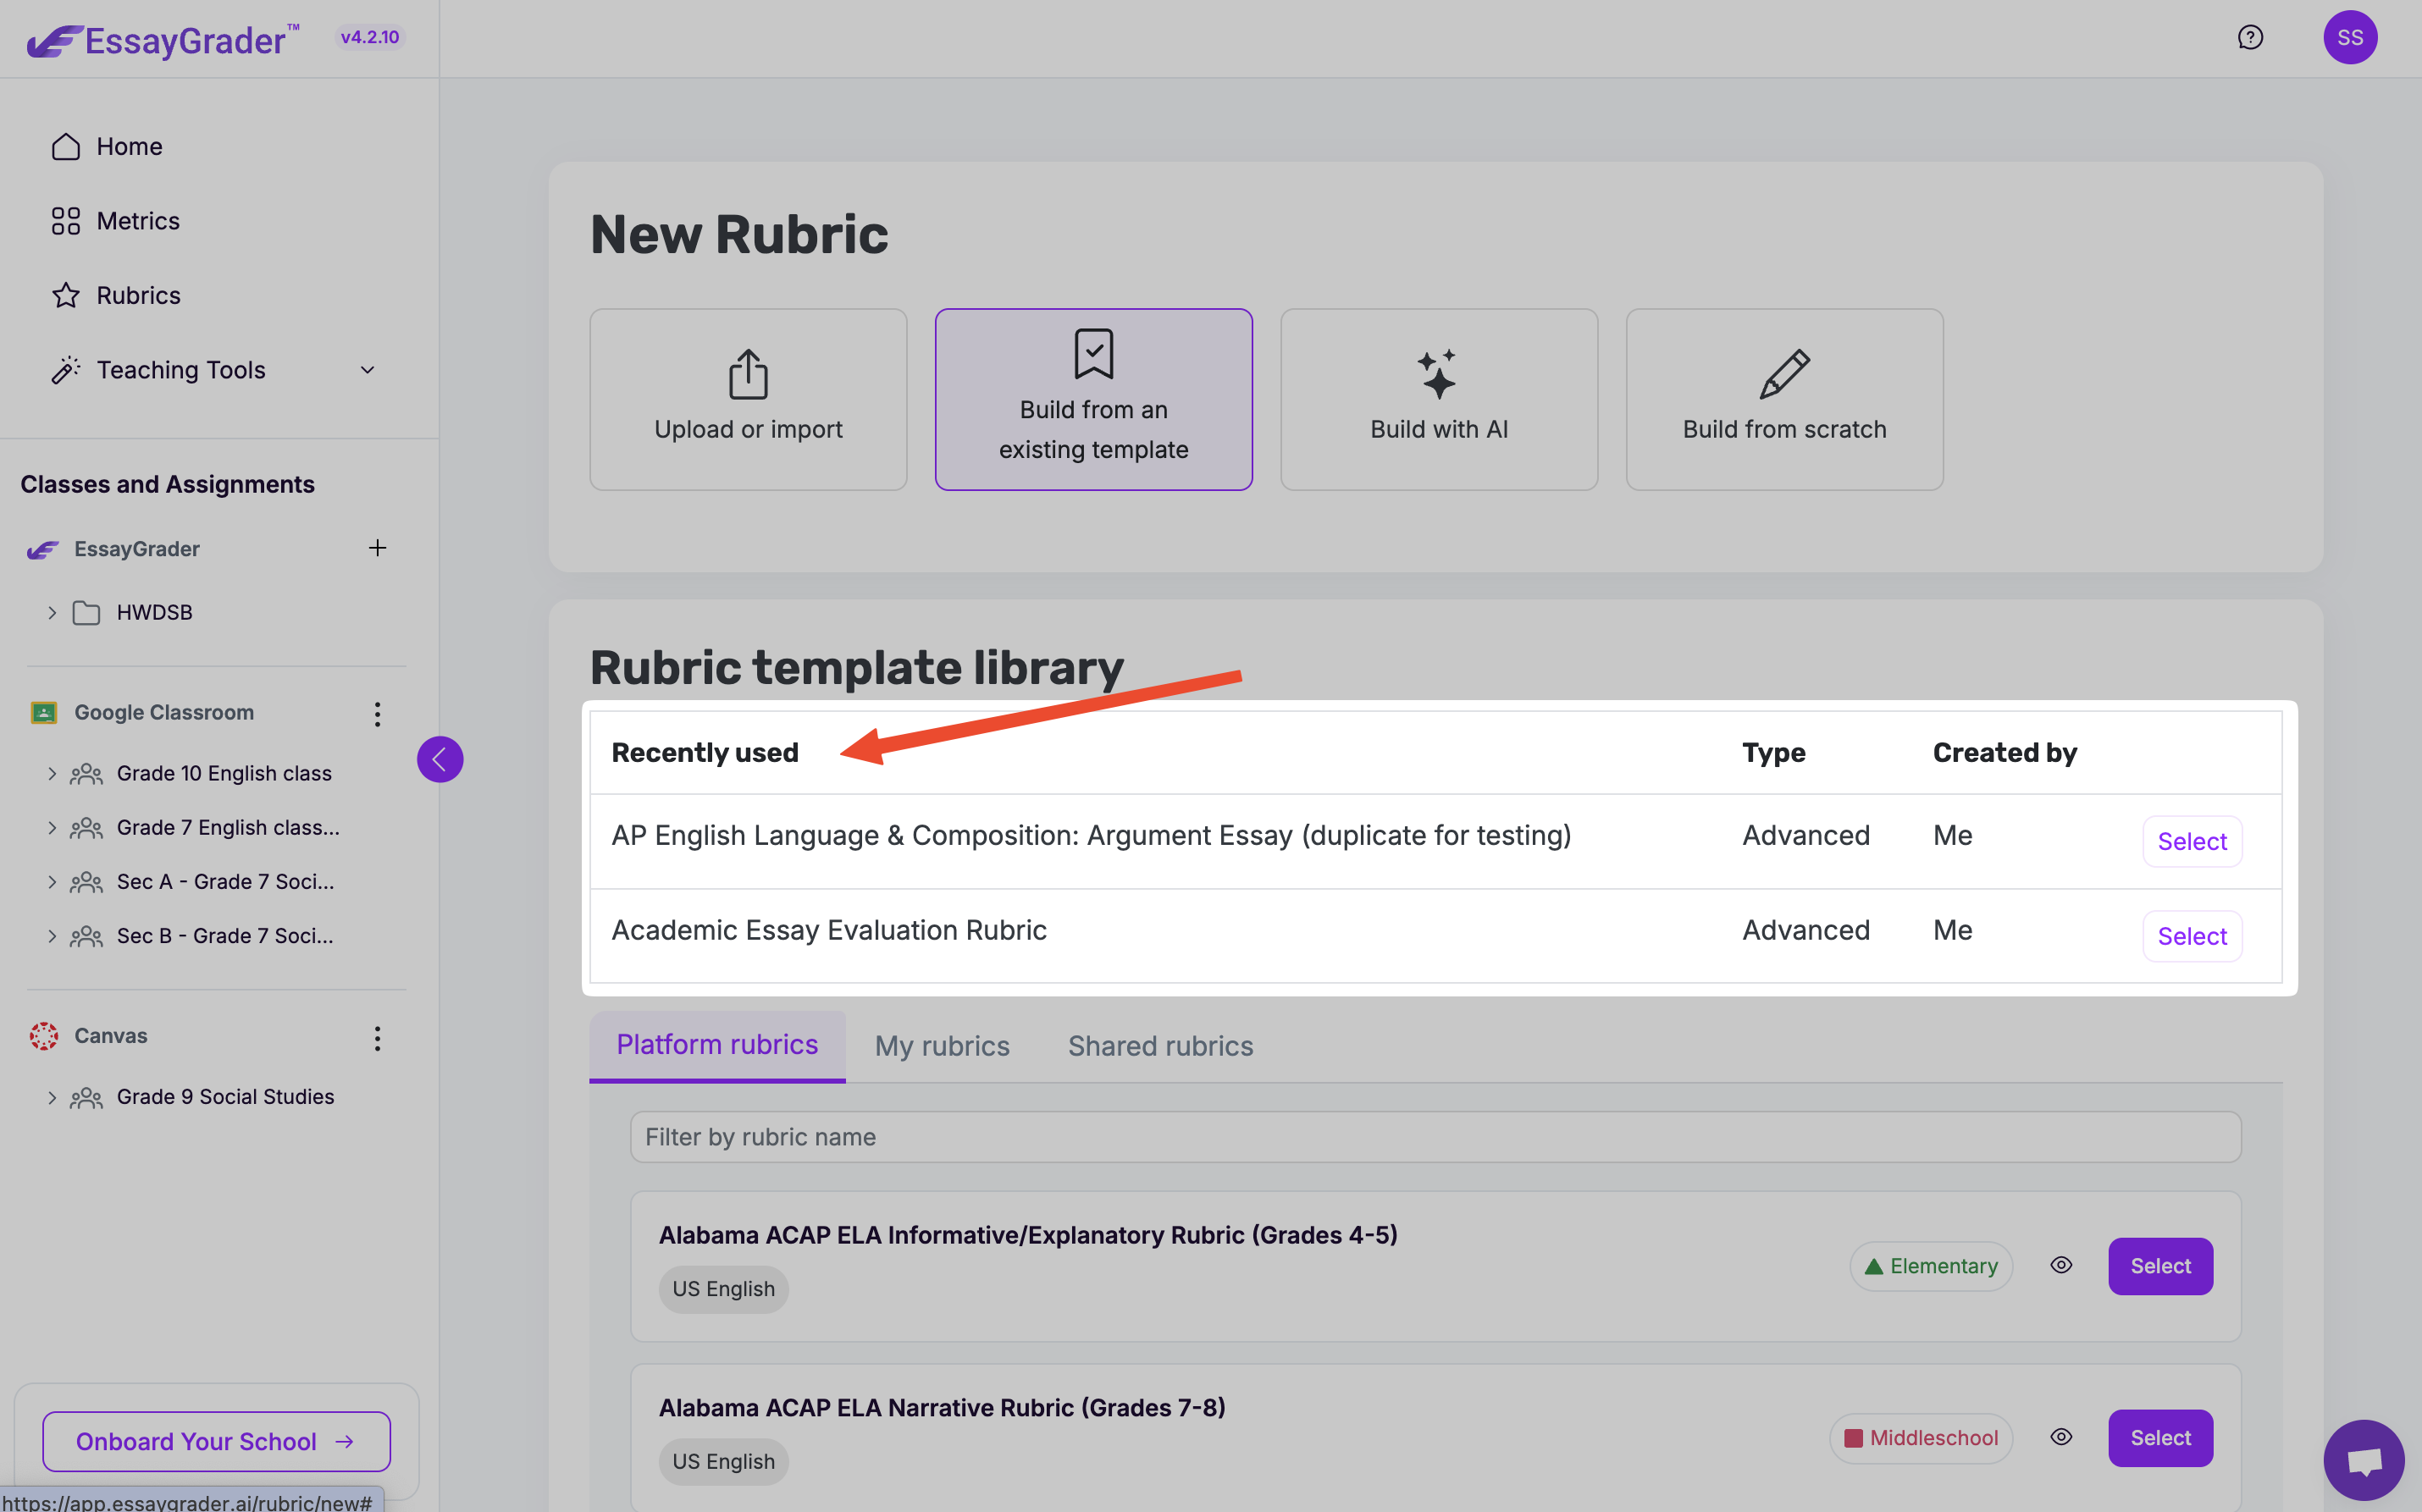Click Onboard Your School button

coord(216,1441)
